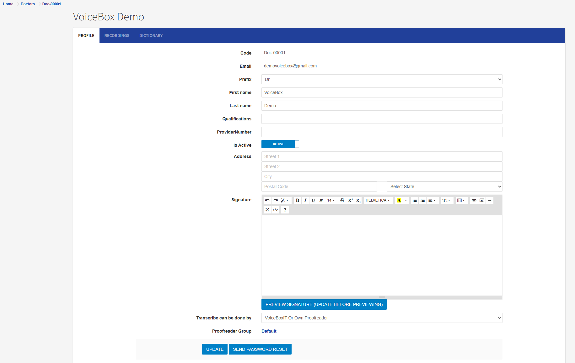Open Doc-00001 breadcrumb link
575x363 pixels.
pyautogui.click(x=51, y=4)
